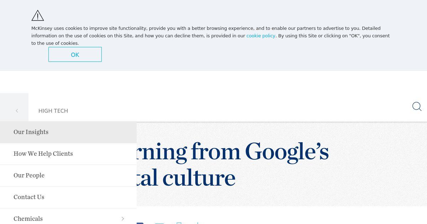Click the warning triangle icon in cookie banner

[x=38, y=16]
